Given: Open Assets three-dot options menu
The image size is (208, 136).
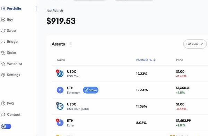Looking at the screenshot, I should [70, 44].
